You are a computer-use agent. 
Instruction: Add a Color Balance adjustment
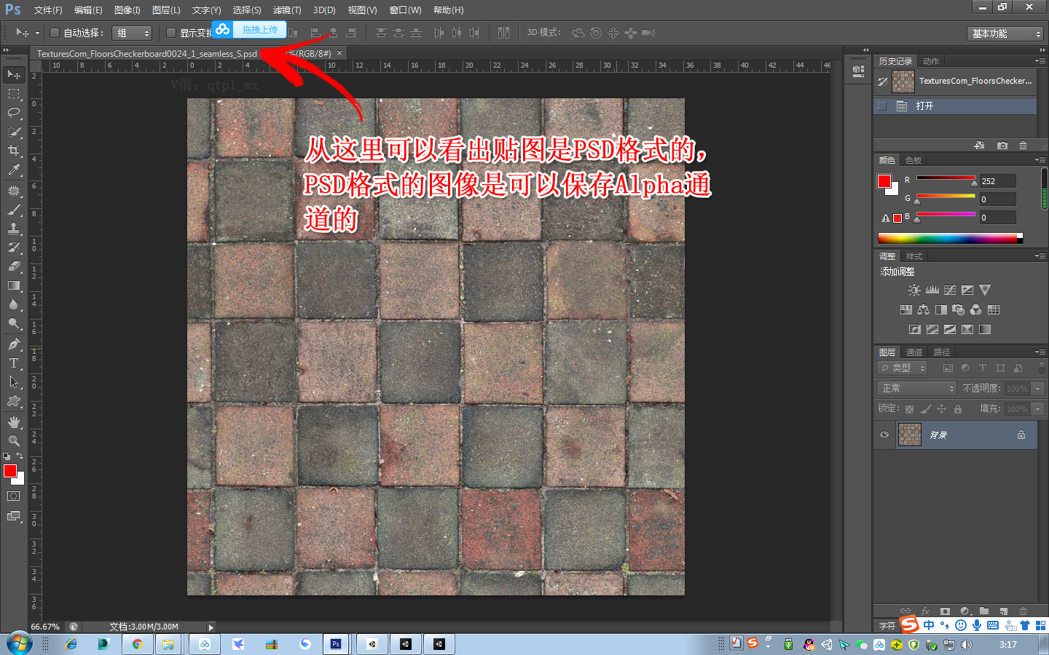coord(924,309)
